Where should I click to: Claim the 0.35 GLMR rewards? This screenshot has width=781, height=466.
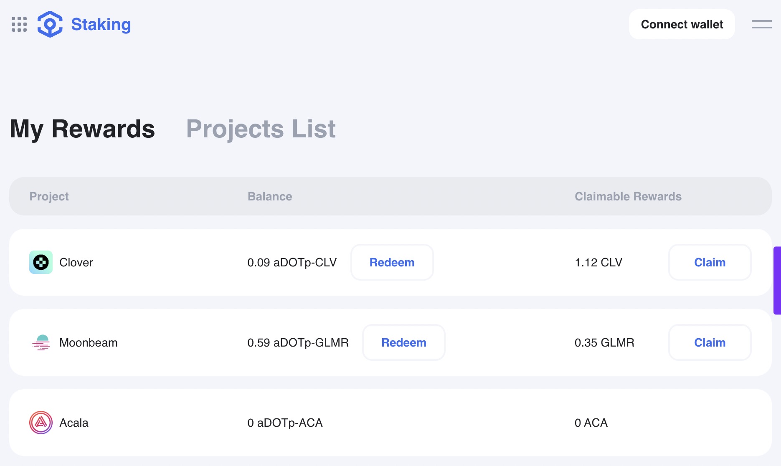pos(710,342)
